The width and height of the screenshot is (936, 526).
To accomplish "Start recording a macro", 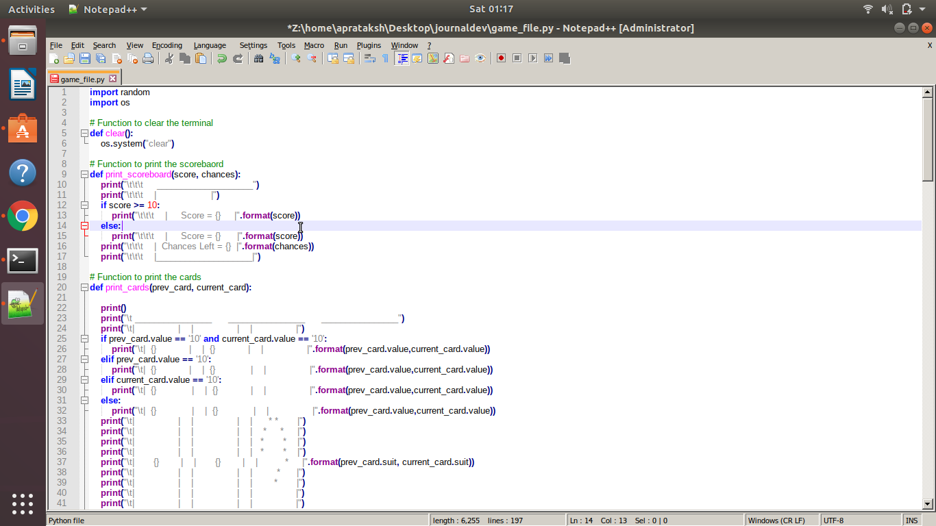I will [500, 58].
